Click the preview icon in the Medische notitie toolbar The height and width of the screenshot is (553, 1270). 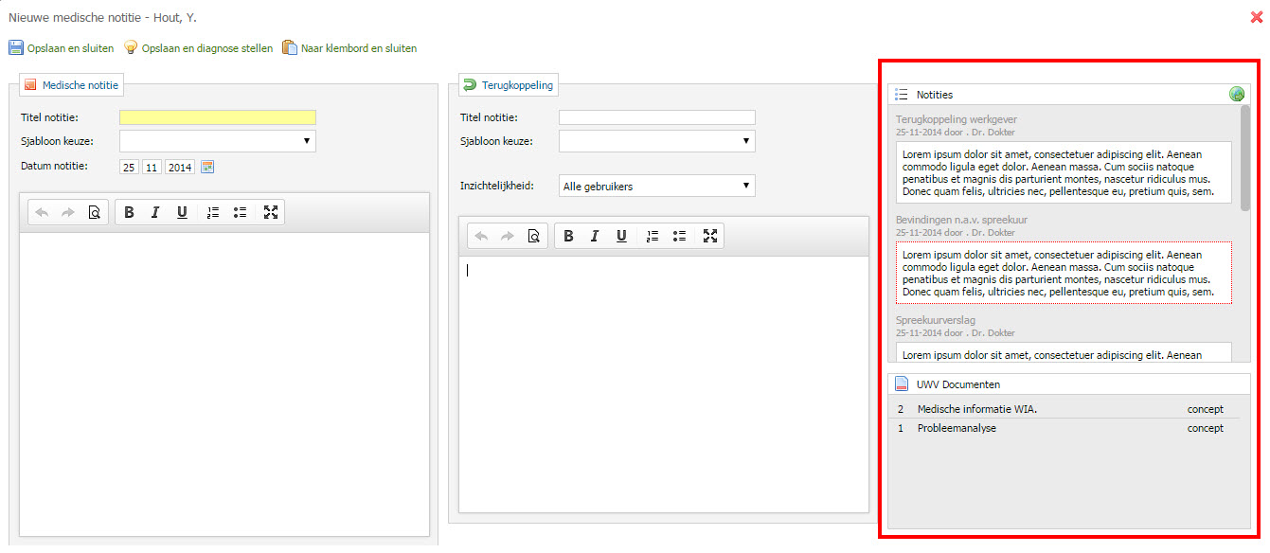tap(94, 213)
